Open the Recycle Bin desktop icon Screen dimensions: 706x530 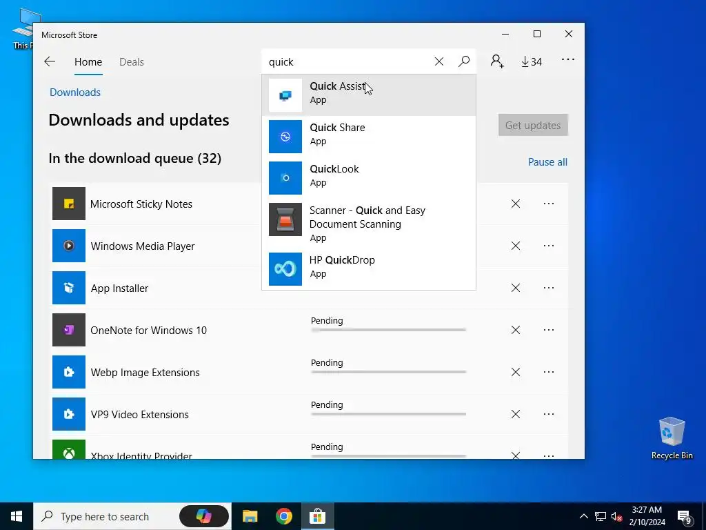pyautogui.click(x=672, y=438)
